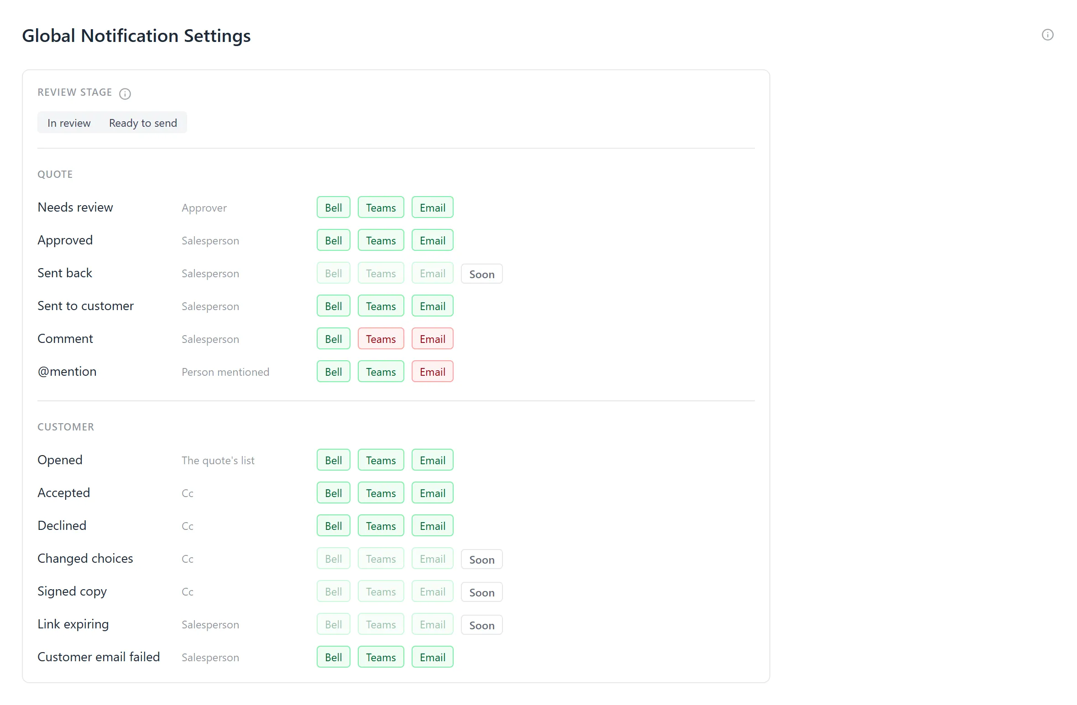Click faded Teams for Changed choices
This screenshot has width=1077, height=705.
[x=381, y=559]
